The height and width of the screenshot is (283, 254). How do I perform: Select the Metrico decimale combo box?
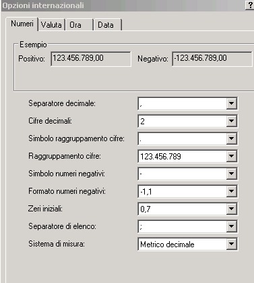click(x=187, y=244)
